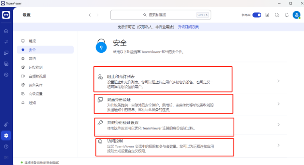Open the remote connection arrows icon
Image resolution: width=304 pixels, height=165 pixels.
click(6, 42)
